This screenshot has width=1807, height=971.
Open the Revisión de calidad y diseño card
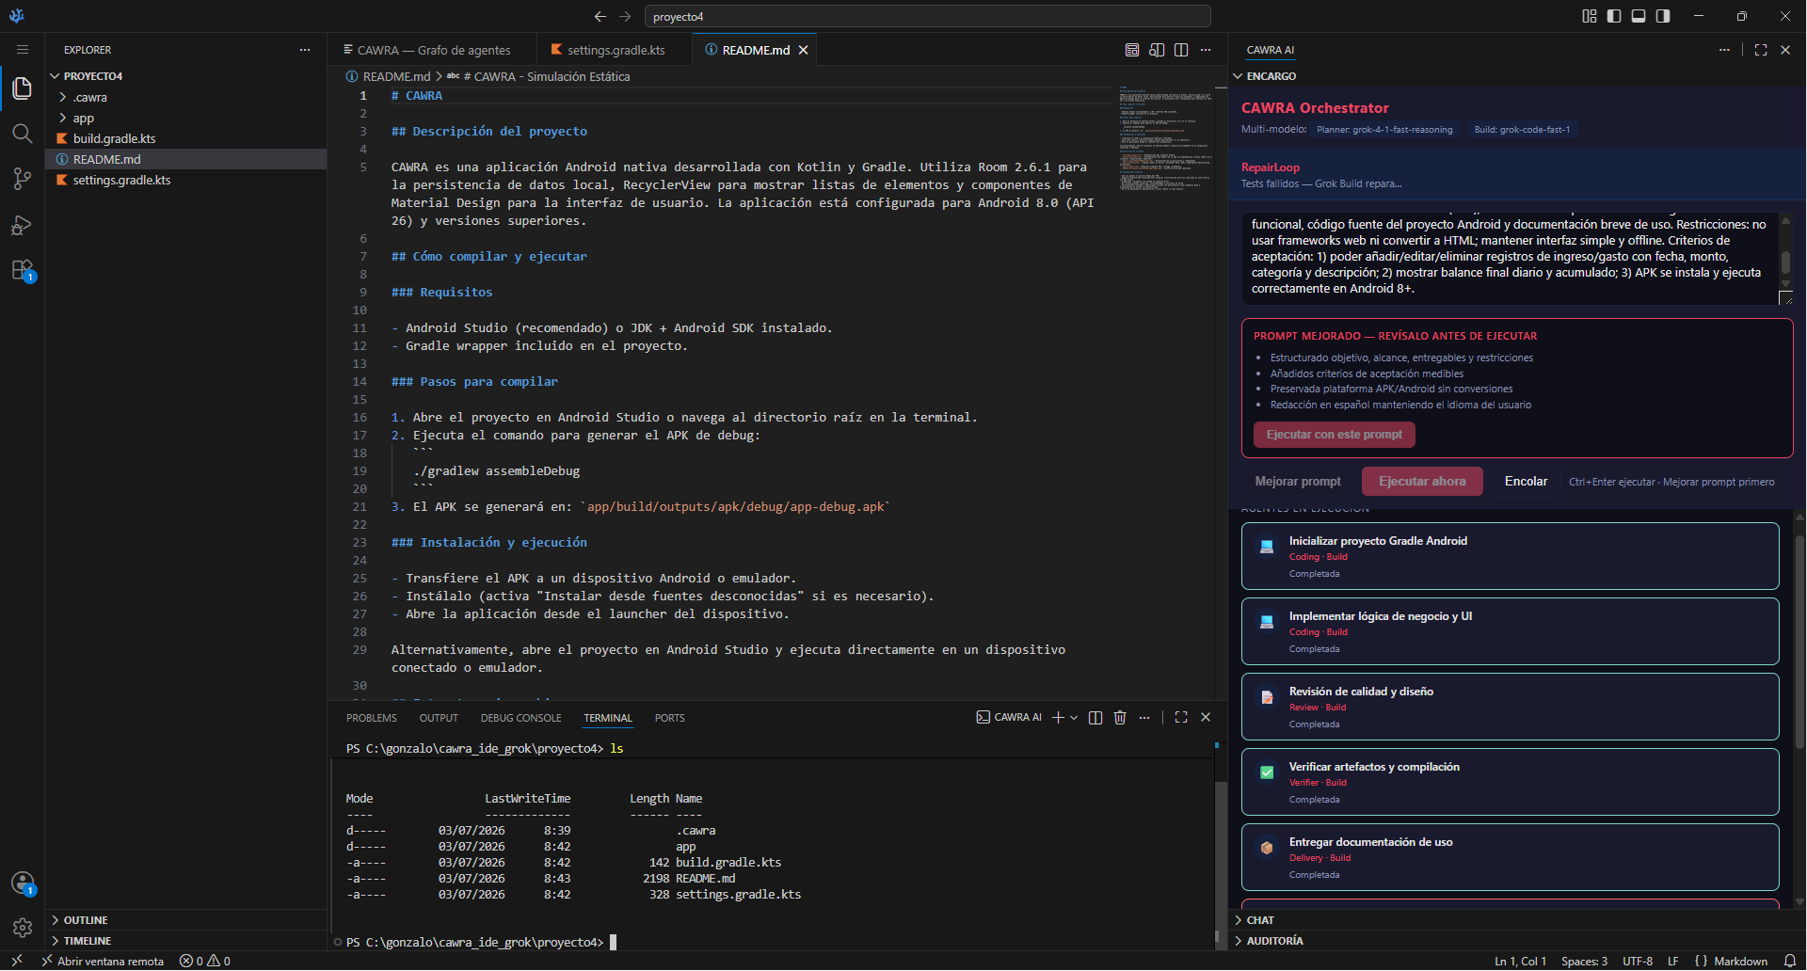click(1510, 707)
